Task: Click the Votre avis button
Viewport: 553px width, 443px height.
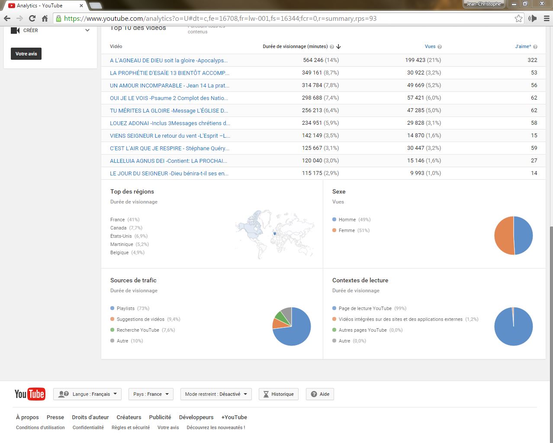Action: click(x=26, y=54)
